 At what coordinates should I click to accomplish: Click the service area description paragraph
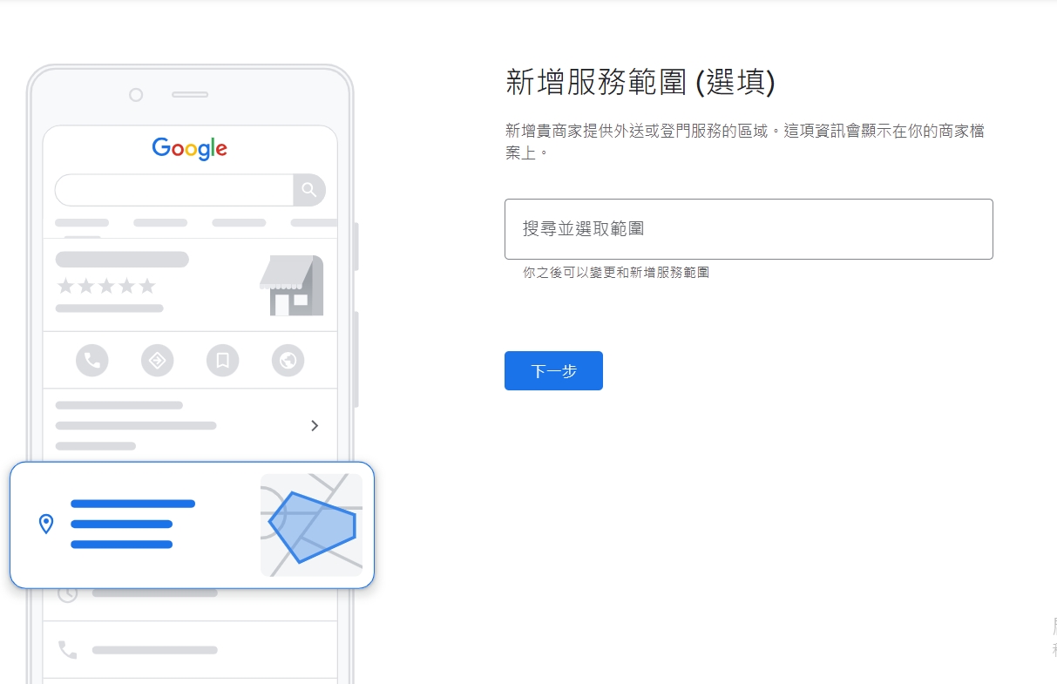pos(745,141)
